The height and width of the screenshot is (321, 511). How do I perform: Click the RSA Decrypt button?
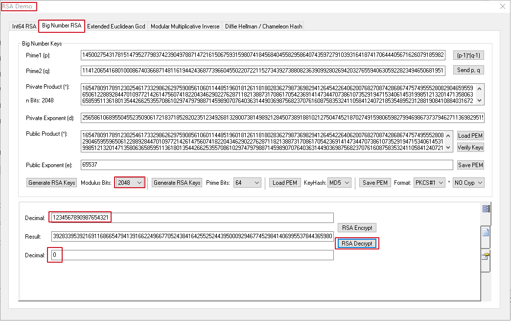click(357, 244)
